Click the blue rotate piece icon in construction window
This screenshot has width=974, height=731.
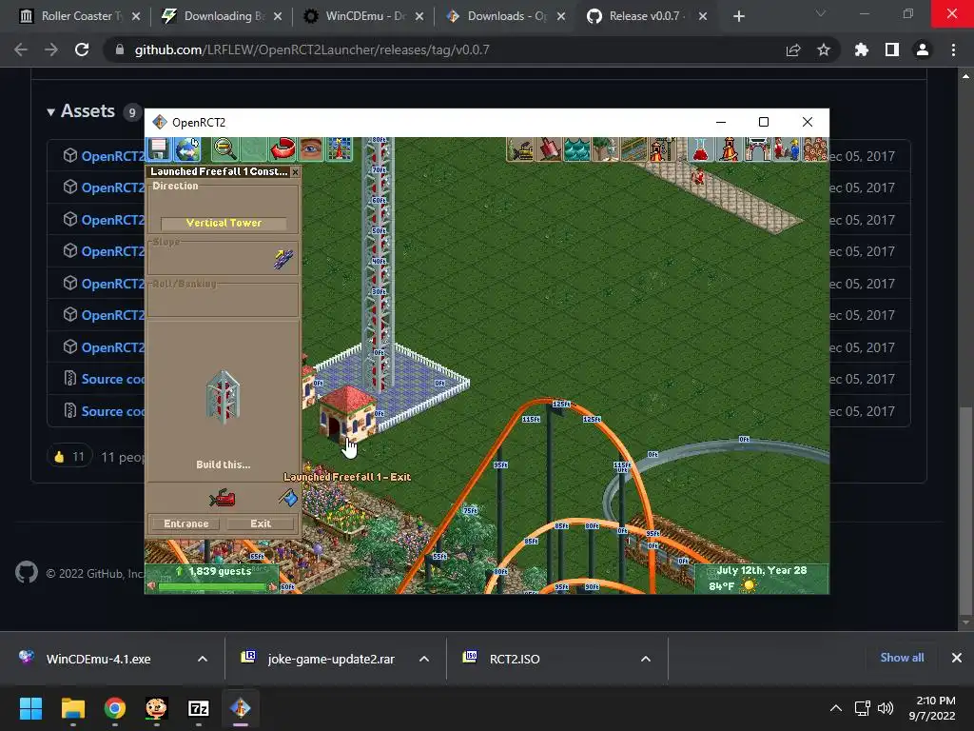[288, 497]
